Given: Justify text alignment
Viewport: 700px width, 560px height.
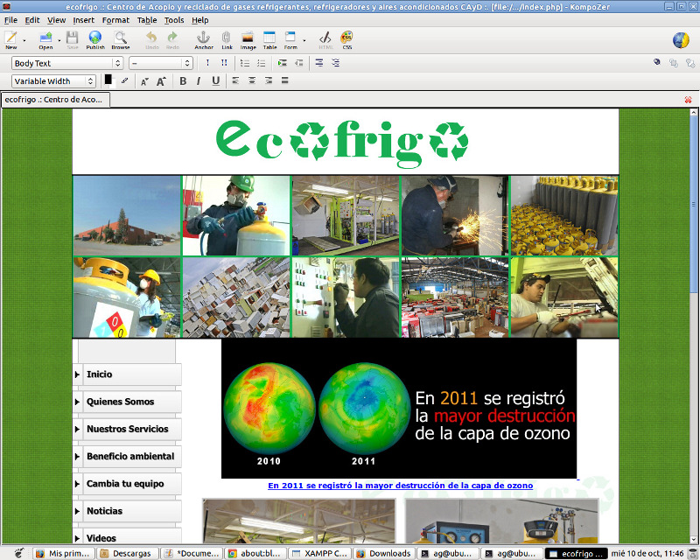Looking at the screenshot, I should [x=285, y=80].
